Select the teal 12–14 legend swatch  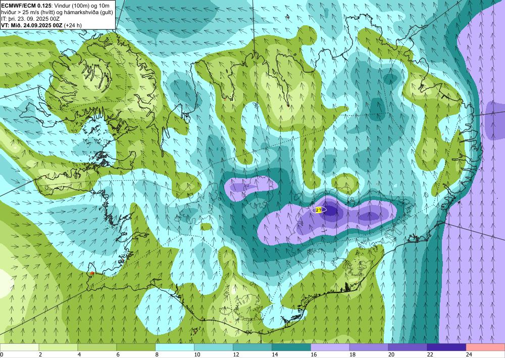(252, 347)
